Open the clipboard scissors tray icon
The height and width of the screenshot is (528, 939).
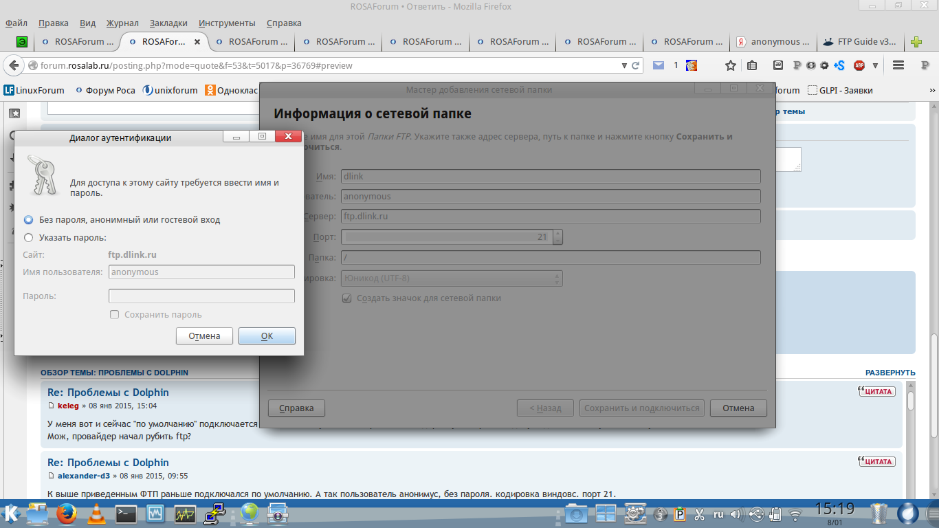point(699,514)
